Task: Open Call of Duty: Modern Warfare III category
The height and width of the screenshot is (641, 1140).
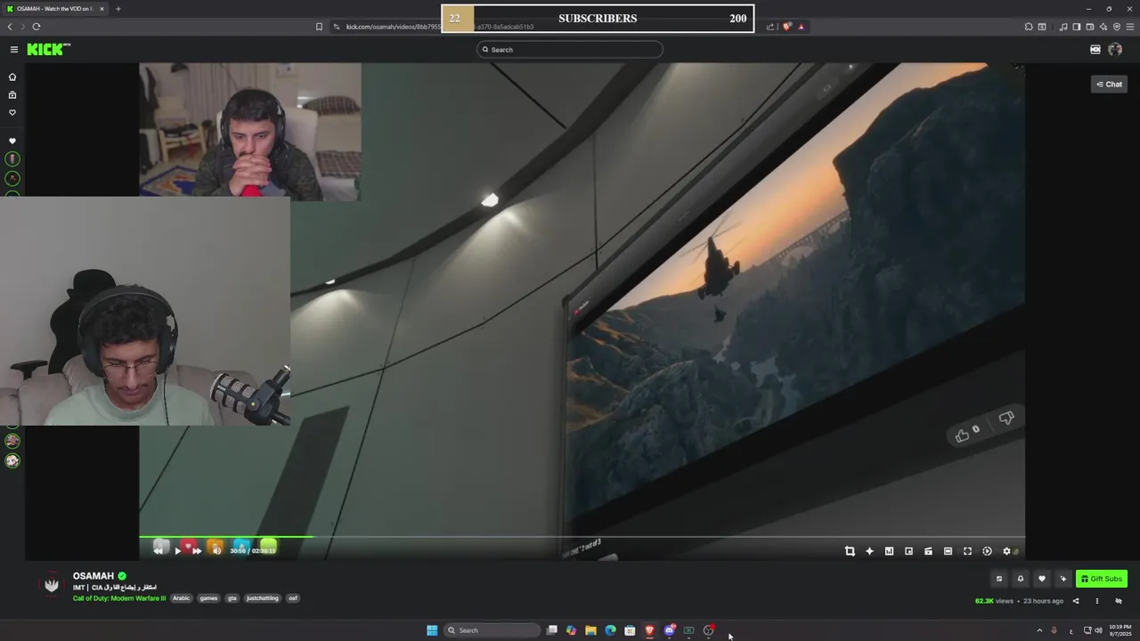Action: (119, 598)
